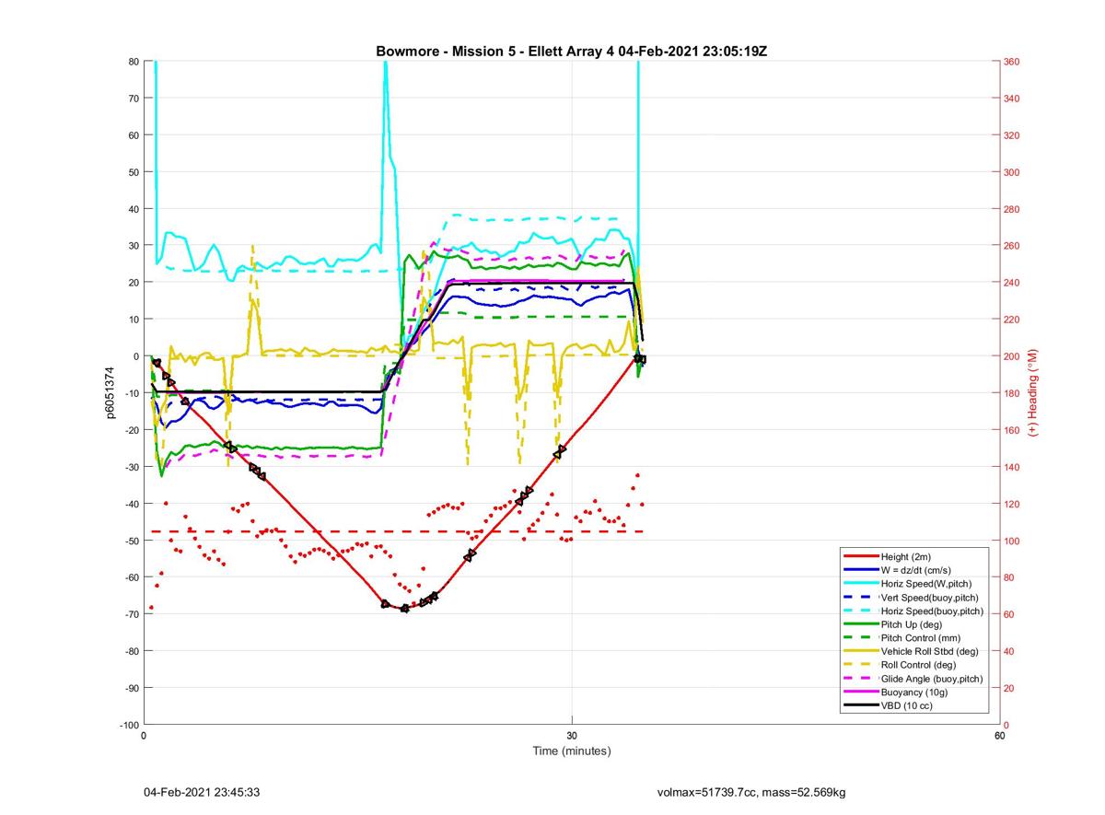
Task: Click the left axis tick label '-50'
Action: click(x=131, y=541)
